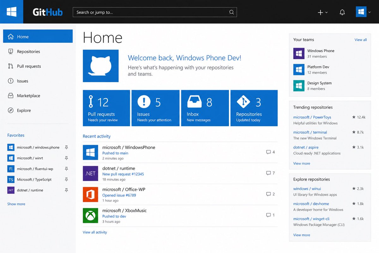This screenshot has width=379, height=253.
Task: Click Pushed to main link
Action: click(115, 153)
